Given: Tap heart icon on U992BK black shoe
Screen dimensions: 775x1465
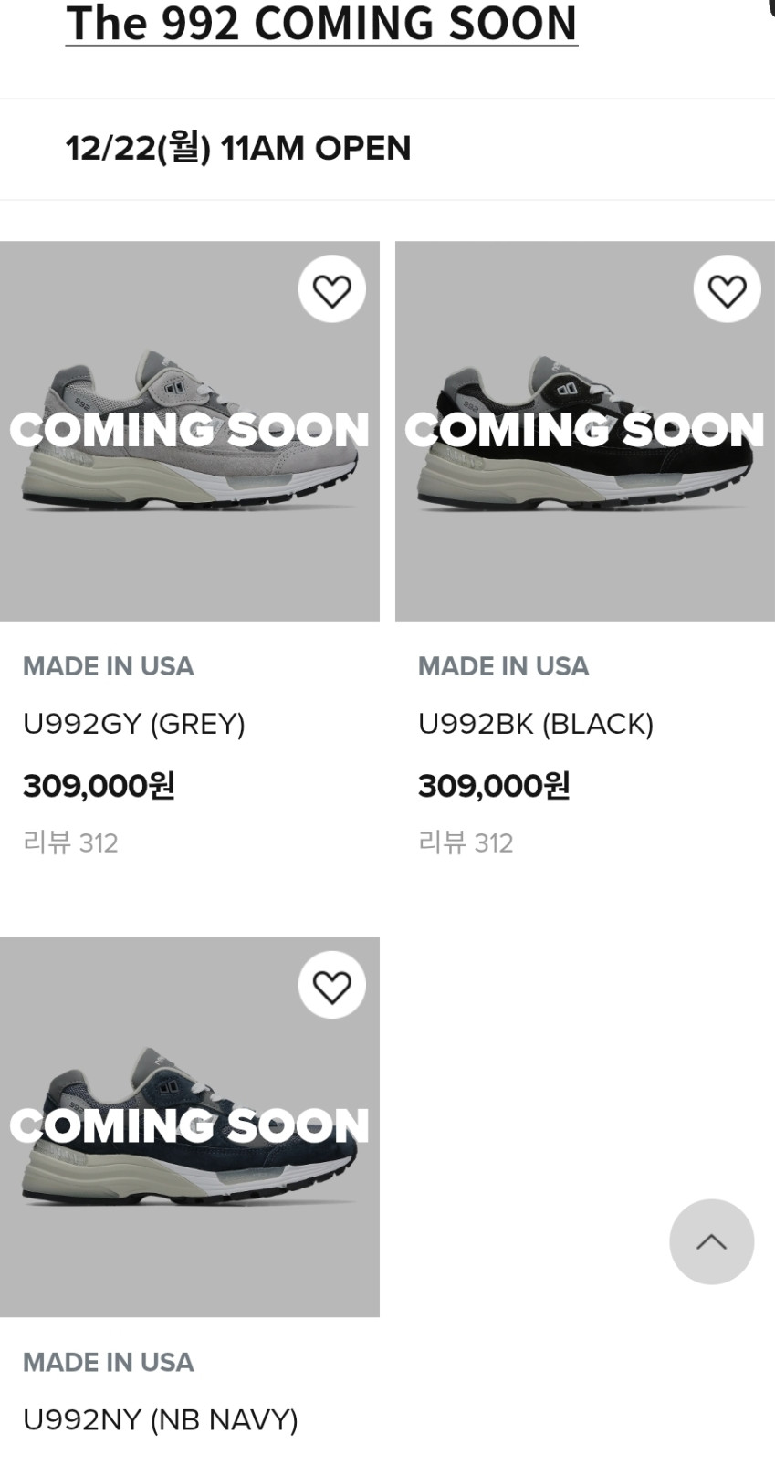Looking at the screenshot, I should pyautogui.click(x=727, y=289).
